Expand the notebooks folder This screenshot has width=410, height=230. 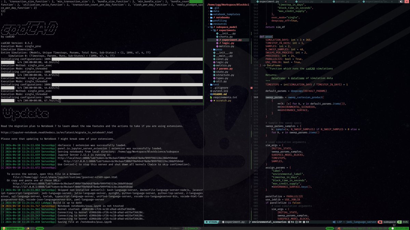click(208, 17)
